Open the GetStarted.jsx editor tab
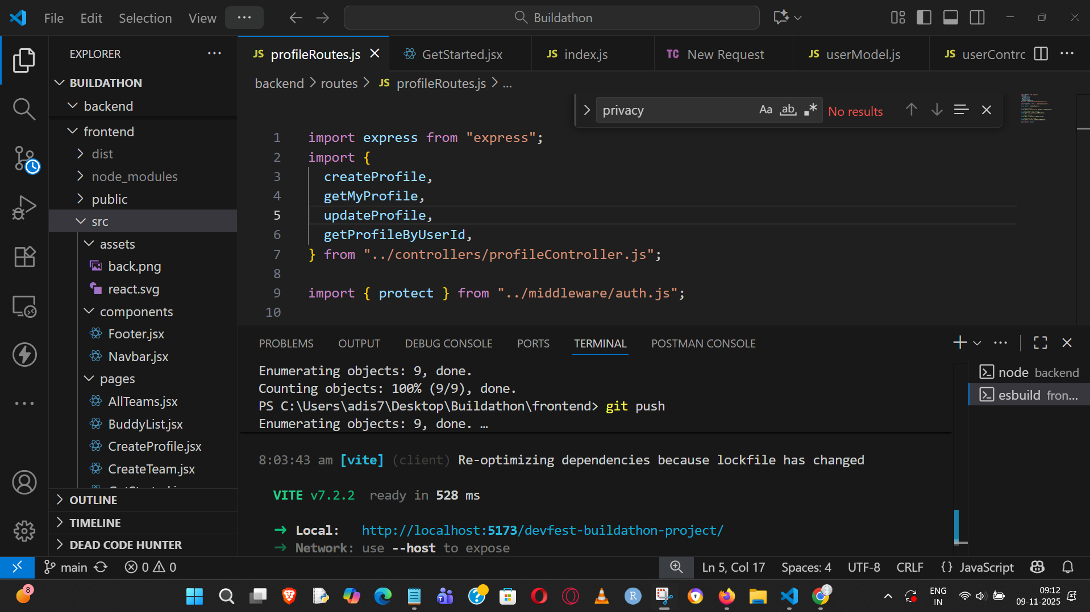This screenshot has width=1090, height=612. point(461,55)
